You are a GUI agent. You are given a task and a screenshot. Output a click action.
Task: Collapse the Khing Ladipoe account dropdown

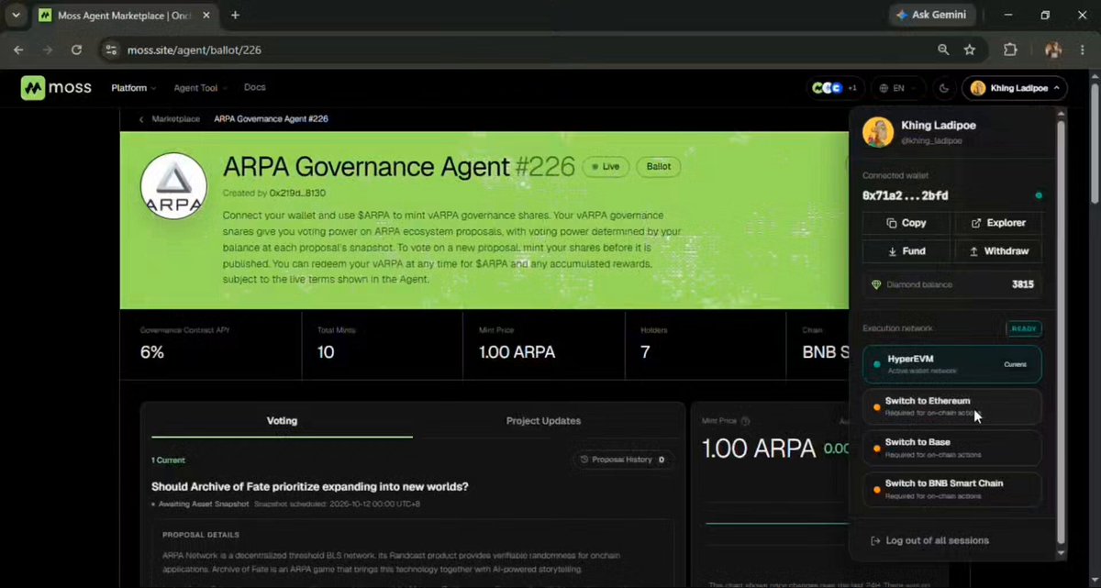click(1014, 88)
